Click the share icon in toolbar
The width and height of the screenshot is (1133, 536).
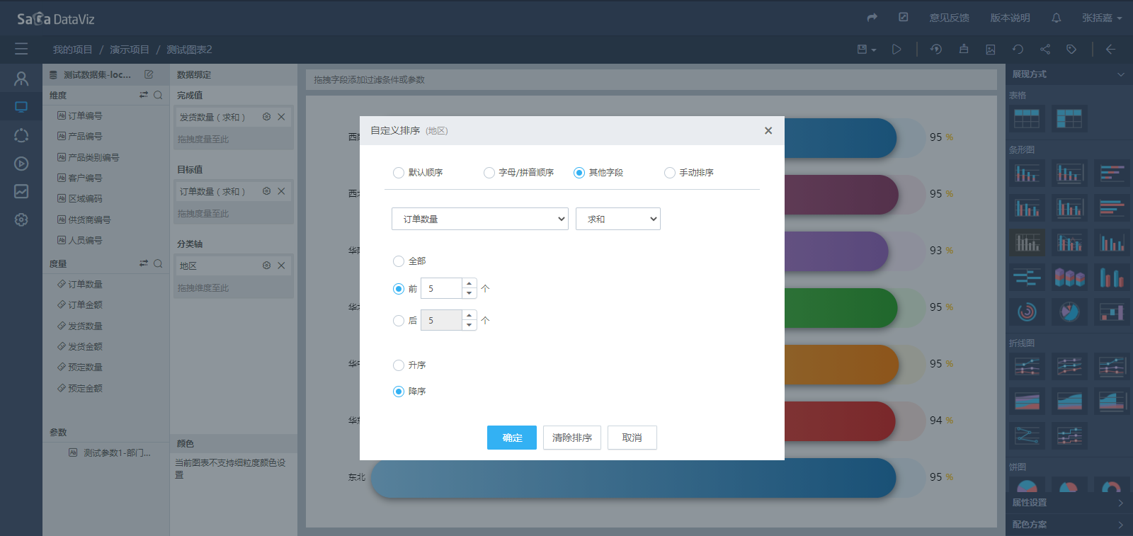pyautogui.click(x=1045, y=50)
